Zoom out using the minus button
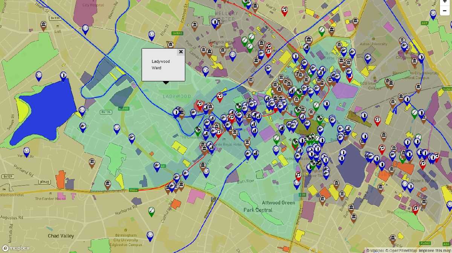452x253 pixels. point(445,11)
